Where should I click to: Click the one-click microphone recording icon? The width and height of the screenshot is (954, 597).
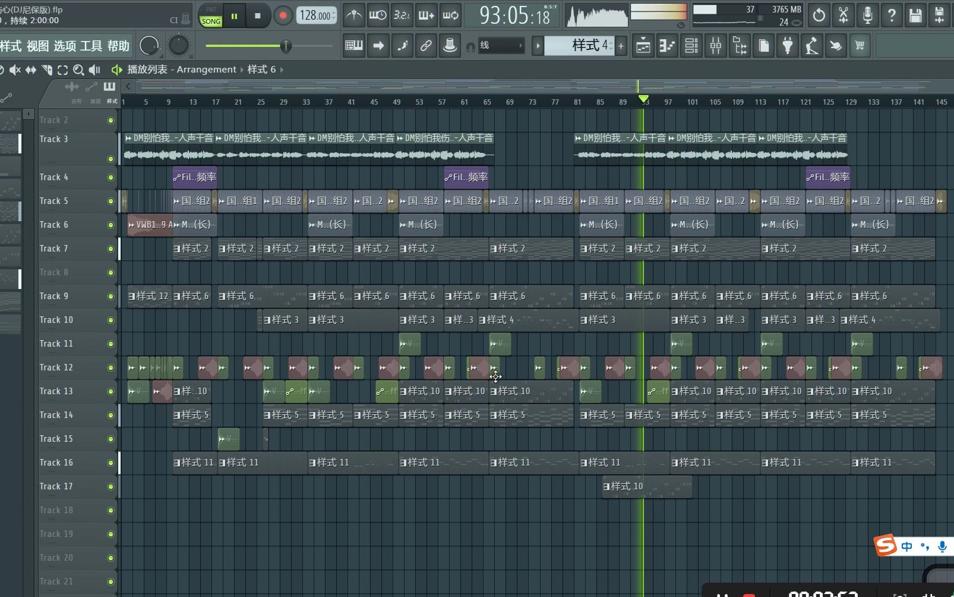tap(867, 15)
